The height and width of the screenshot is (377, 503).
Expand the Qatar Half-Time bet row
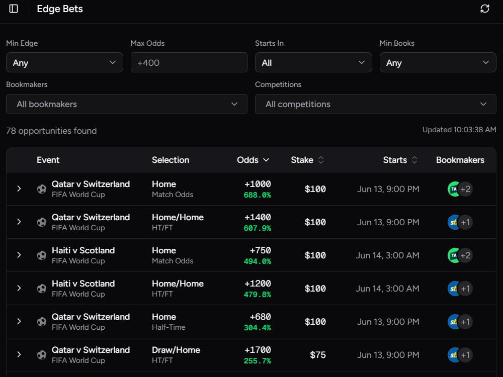pyautogui.click(x=19, y=322)
